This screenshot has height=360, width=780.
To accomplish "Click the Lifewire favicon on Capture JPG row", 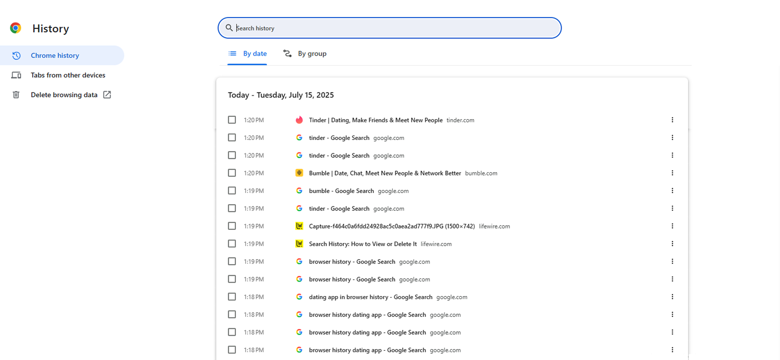I will click(x=299, y=226).
